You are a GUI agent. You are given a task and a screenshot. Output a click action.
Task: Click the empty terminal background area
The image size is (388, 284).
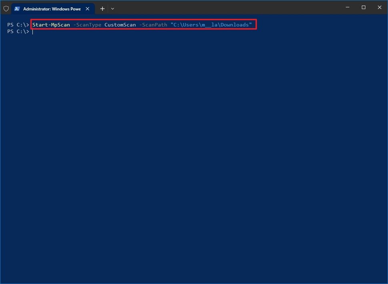tap(192, 160)
